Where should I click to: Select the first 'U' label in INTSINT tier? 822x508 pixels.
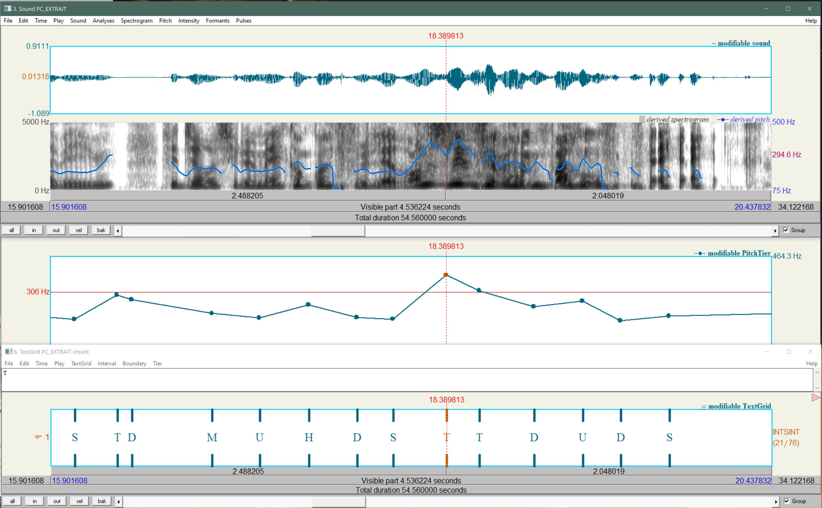259,437
